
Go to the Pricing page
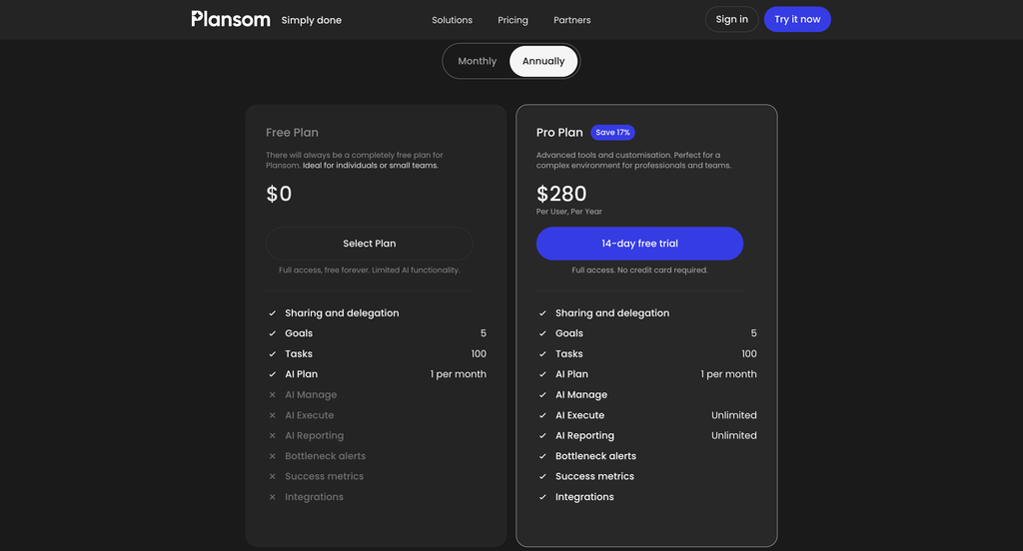[x=512, y=20]
